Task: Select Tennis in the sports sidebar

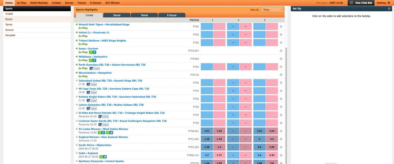Action: [9, 25]
